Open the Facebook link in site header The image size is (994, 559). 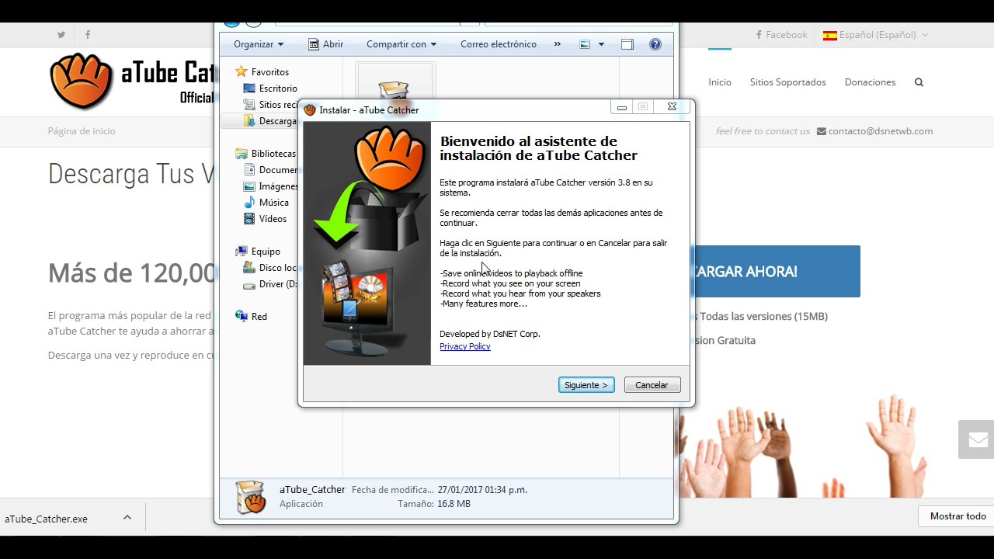(x=781, y=35)
